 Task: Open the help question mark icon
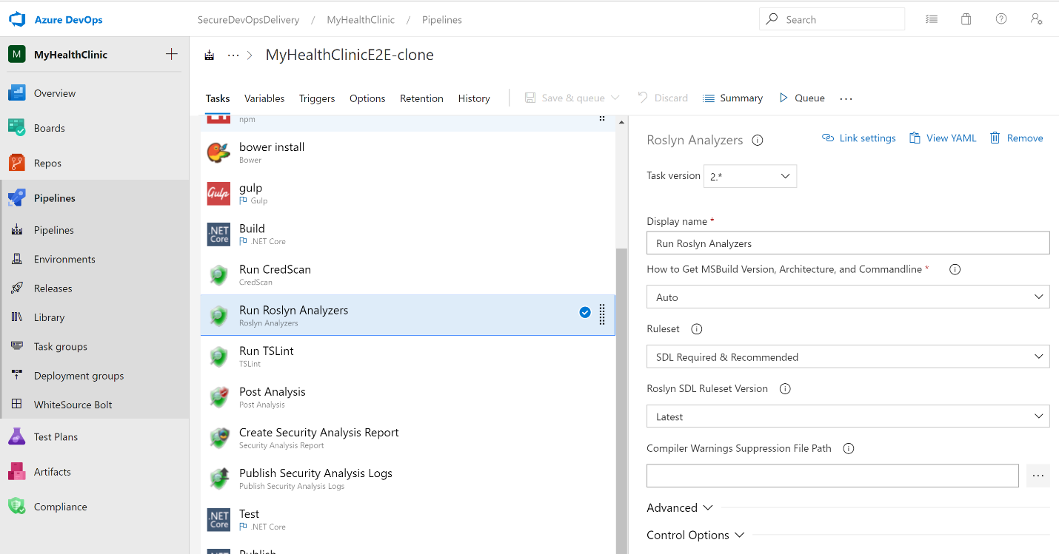[x=1001, y=19]
